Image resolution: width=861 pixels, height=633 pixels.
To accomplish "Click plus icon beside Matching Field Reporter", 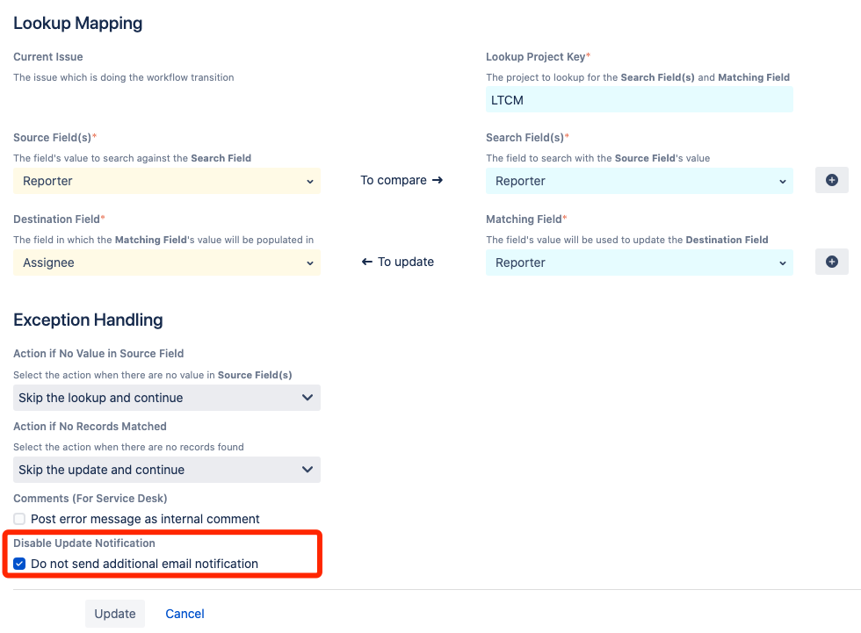I will [832, 262].
